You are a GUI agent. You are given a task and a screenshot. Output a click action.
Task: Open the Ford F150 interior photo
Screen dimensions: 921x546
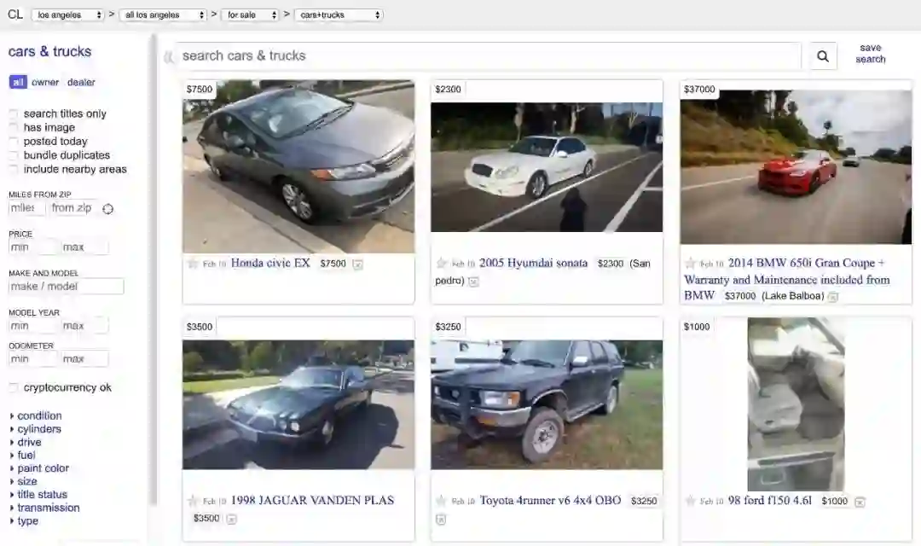[x=796, y=404]
